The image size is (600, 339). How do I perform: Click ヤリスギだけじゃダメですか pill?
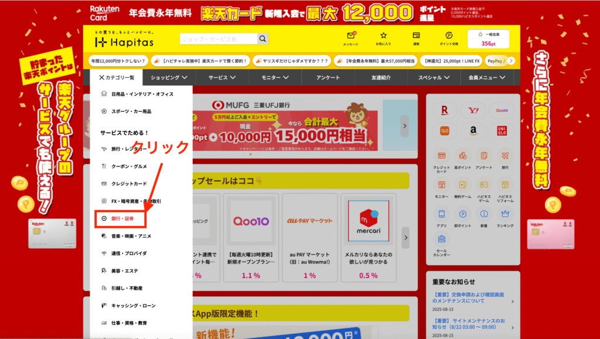pyautogui.click(x=292, y=61)
